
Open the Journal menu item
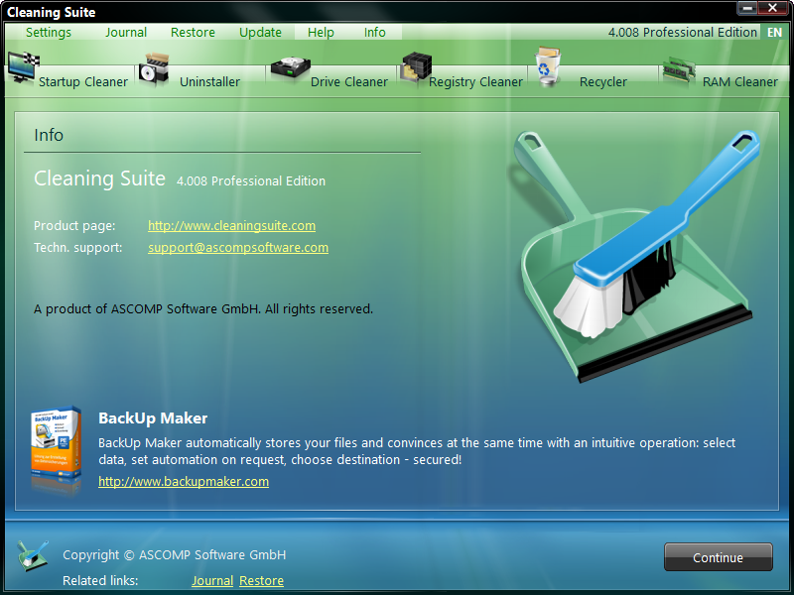click(126, 33)
